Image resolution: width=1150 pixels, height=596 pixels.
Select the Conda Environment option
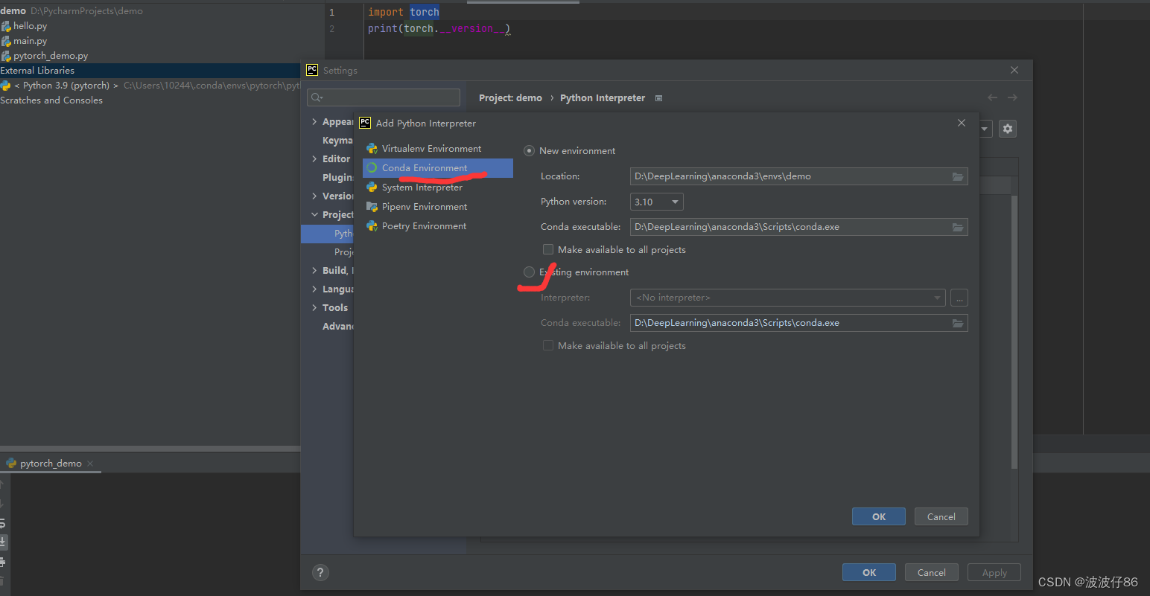pos(437,168)
